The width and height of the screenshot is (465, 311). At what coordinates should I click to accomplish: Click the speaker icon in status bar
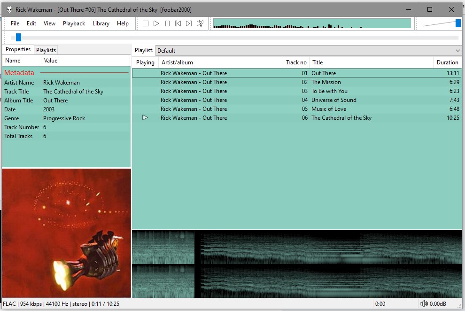(424, 303)
